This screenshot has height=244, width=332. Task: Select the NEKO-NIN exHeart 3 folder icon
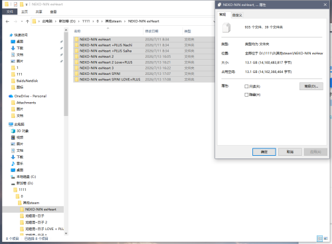tap(76, 68)
